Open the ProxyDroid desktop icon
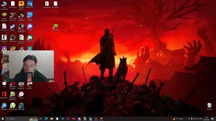 [30, 38]
